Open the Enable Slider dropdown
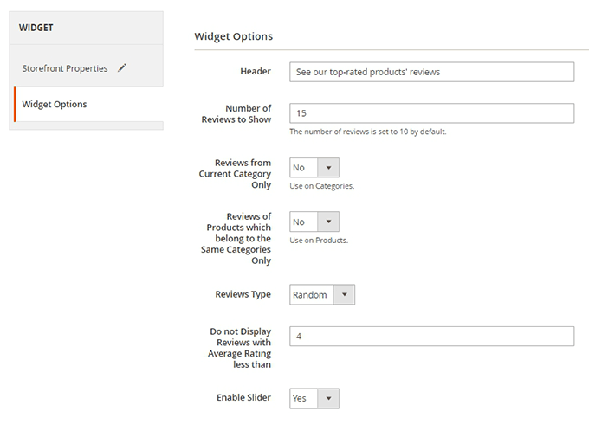Screen dimensions: 589x424 coord(314,399)
